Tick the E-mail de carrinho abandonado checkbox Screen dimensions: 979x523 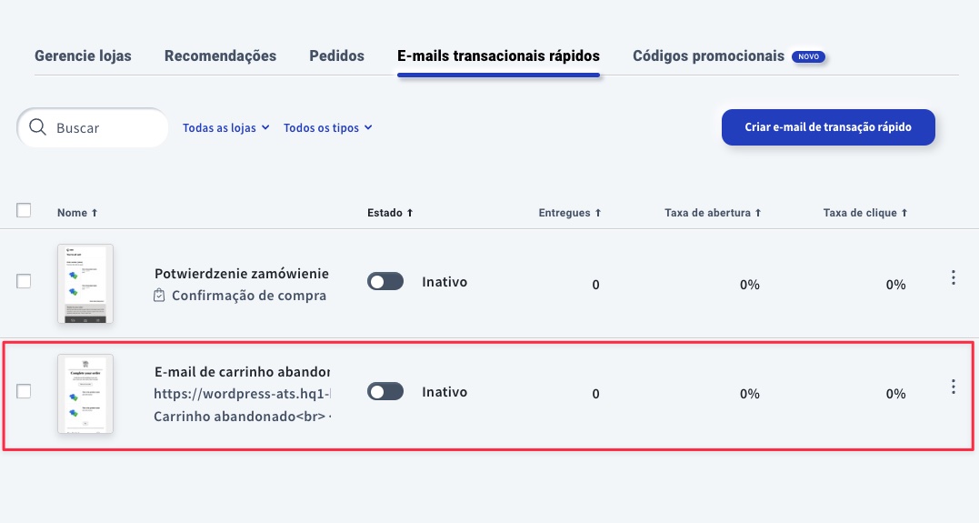pos(24,391)
